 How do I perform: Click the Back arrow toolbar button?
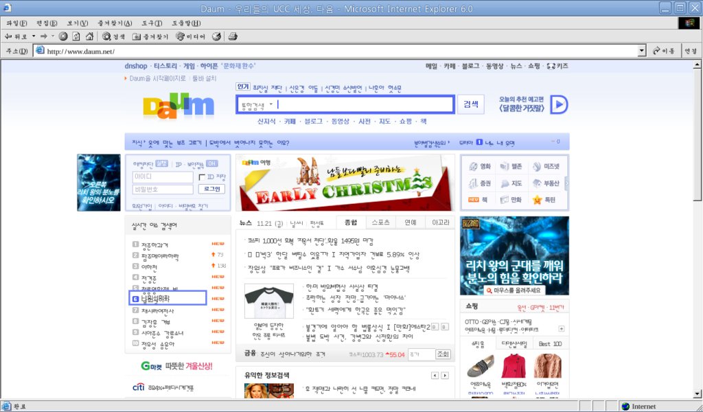(16, 36)
